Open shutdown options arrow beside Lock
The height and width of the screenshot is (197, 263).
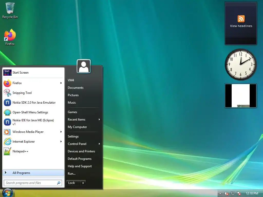pyautogui.click(x=83, y=183)
